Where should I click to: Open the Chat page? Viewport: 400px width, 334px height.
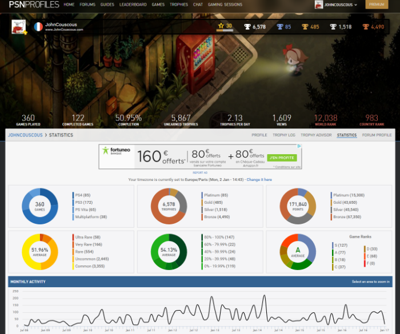point(198,5)
